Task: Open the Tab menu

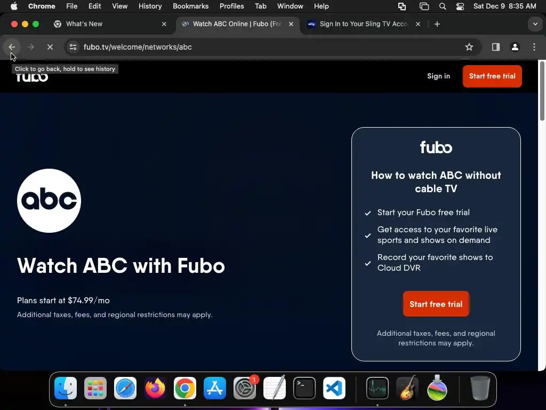Action: pos(260,6)
